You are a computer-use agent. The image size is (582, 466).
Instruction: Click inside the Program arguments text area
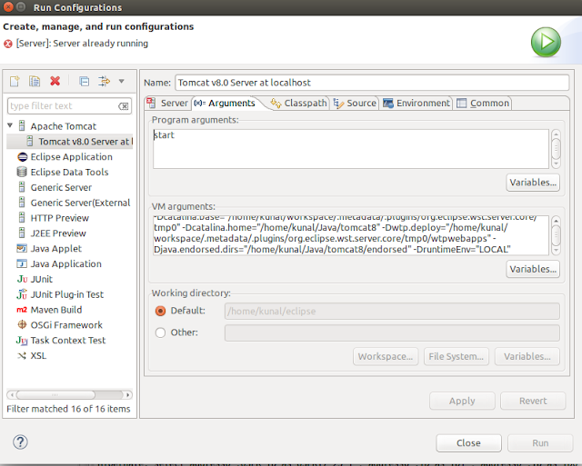(x=351, y=149)
